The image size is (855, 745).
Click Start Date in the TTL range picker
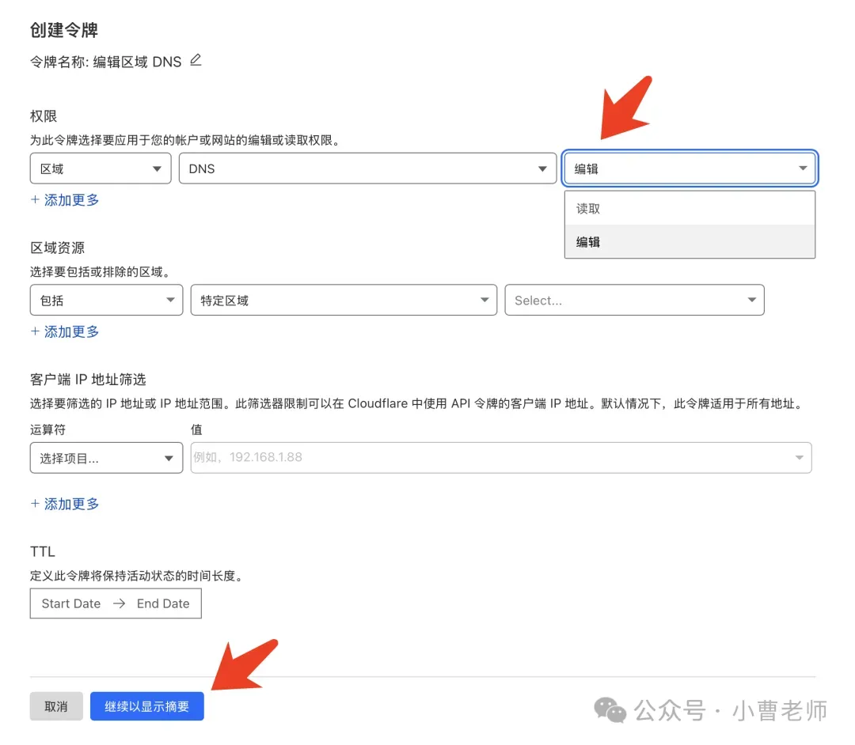point(71,603)
